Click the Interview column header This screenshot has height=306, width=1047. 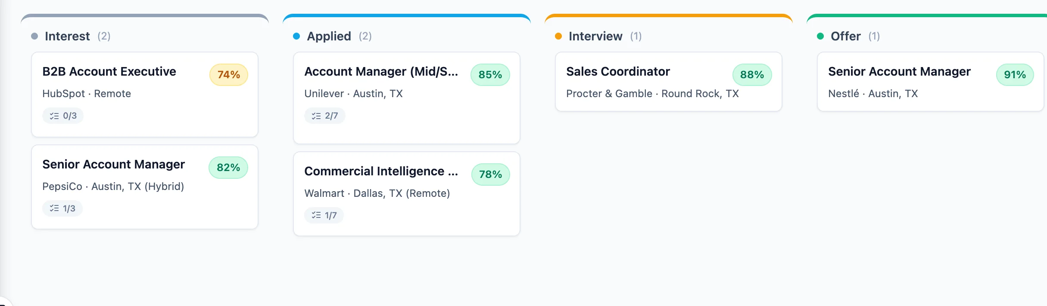[x=595, y=36]
